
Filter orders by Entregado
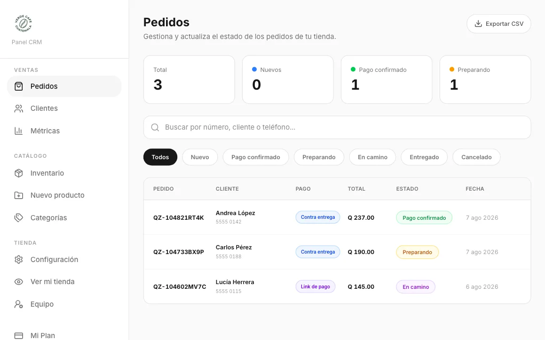424,157
